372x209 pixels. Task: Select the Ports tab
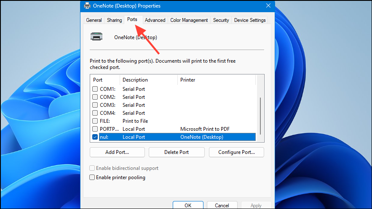[132, 19]
